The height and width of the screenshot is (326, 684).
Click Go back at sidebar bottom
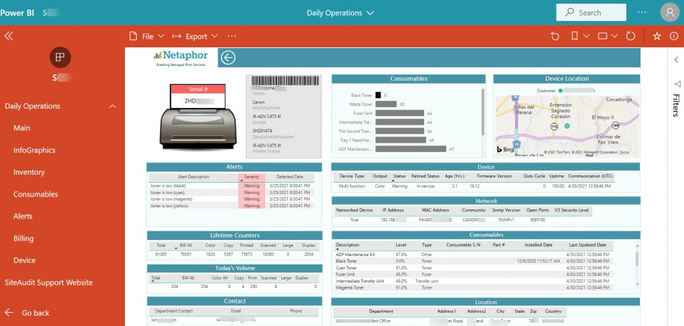27,313
